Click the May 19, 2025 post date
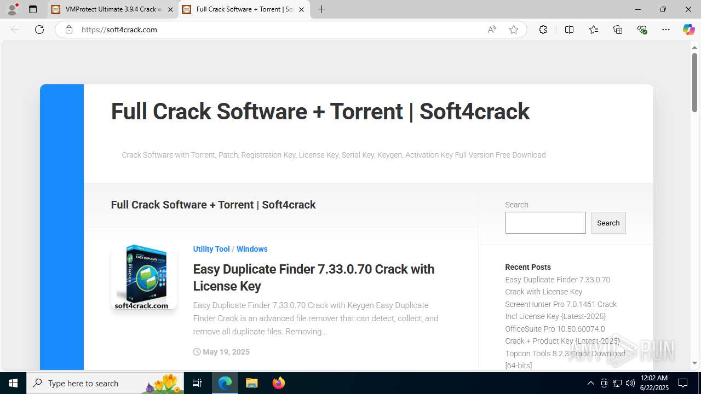 pos(221,352)
